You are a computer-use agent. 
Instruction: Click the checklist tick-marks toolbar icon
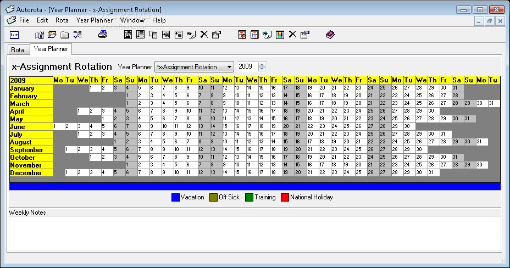point(77,35)
